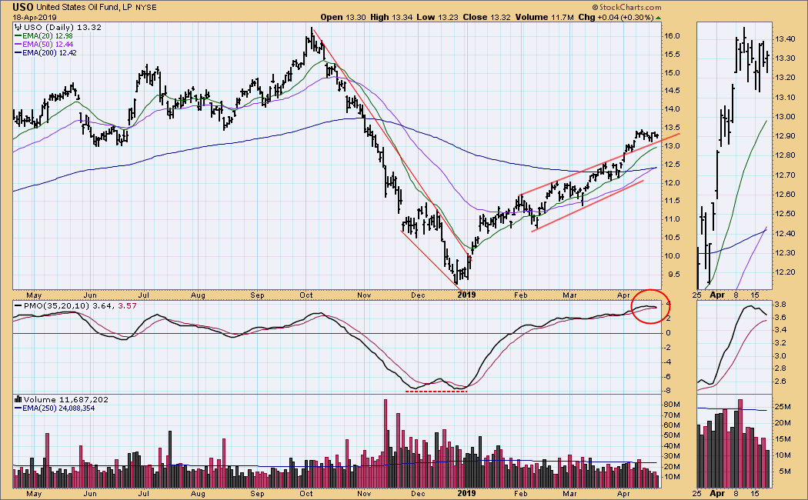Viewport: 808px width, 500px height.
Task: Click the 2.6 label on the zoom PMO axis
Action: click(780, 382)
